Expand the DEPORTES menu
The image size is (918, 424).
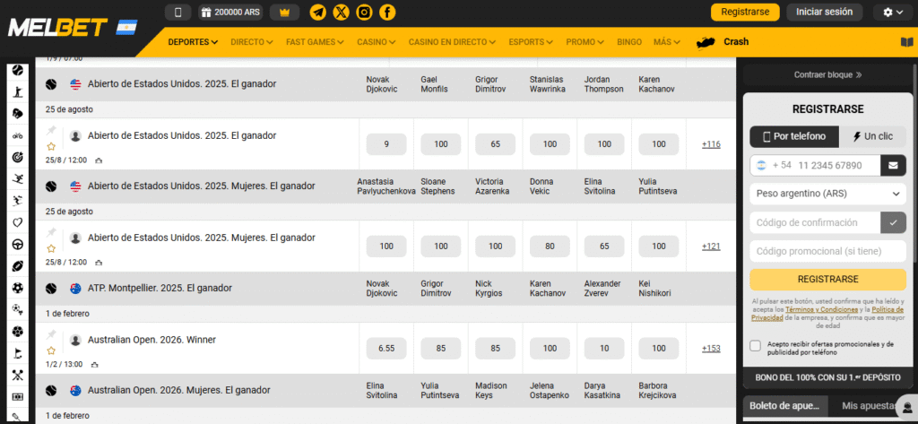[193, 42]
